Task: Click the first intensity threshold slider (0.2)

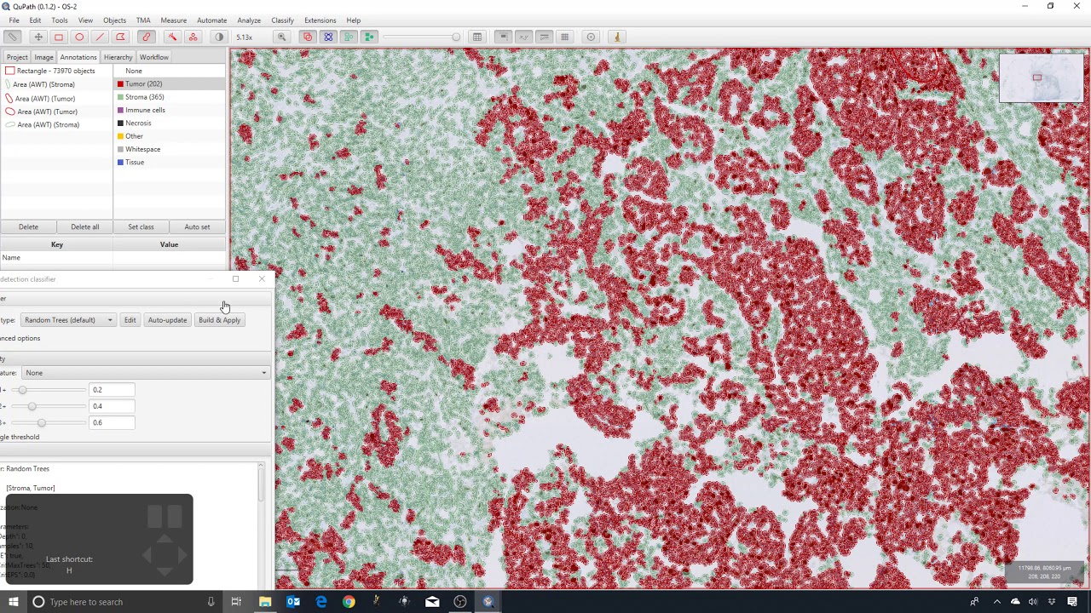Action: 47,390
